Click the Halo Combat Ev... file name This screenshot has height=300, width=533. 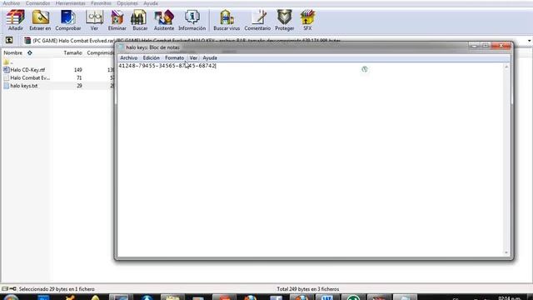click(30, 77)
